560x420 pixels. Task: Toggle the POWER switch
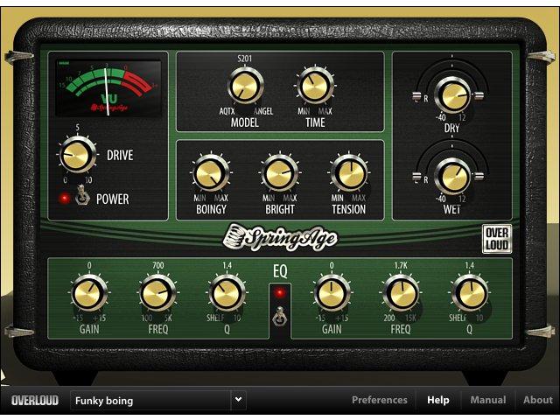point(82,195)
